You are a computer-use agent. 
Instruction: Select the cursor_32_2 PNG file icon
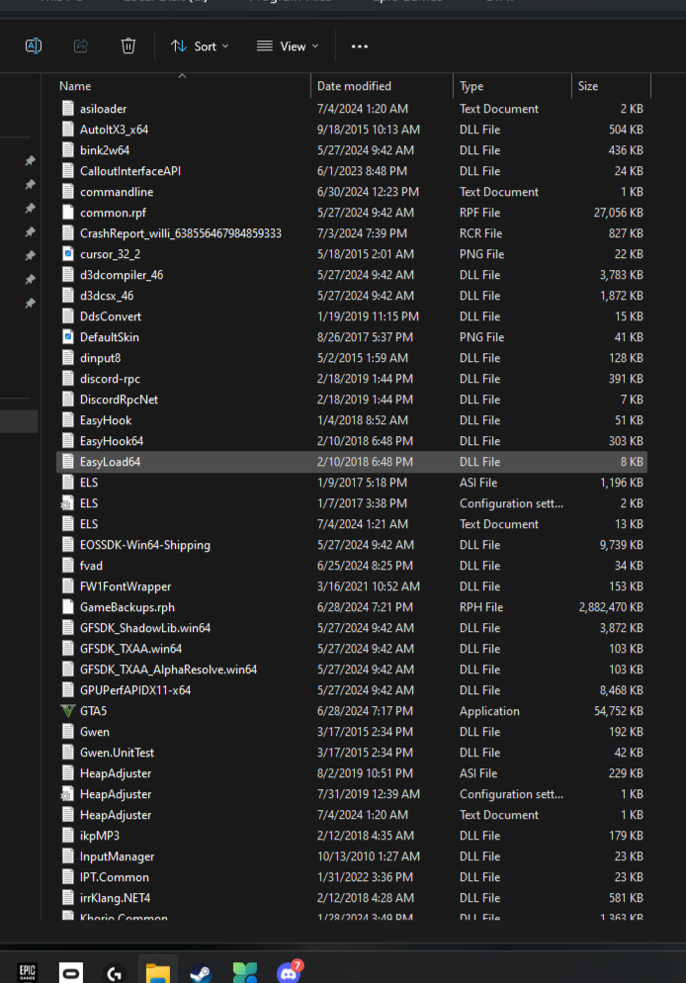click(67, 254)
